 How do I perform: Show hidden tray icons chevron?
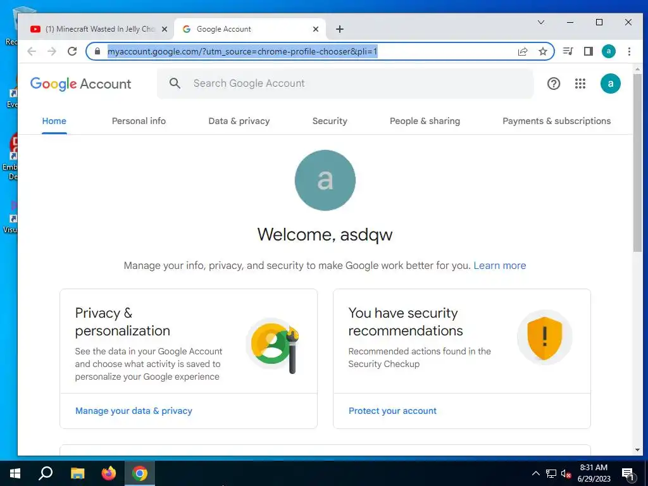click(535, 473)
